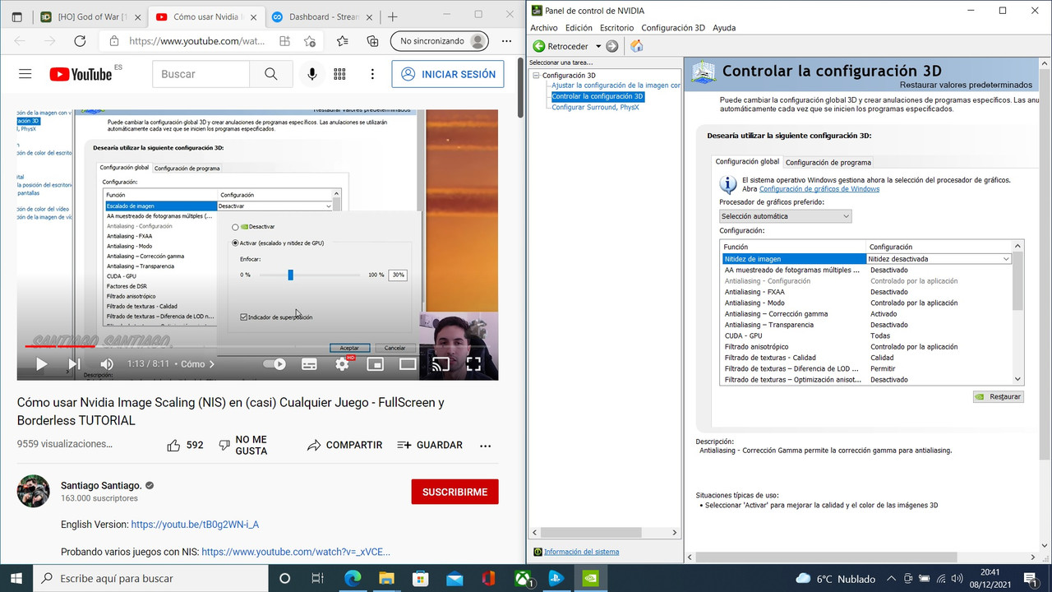This screenshot has height=592, width=1052.
Task: Play the YouTube video
Action: (41, 363)
